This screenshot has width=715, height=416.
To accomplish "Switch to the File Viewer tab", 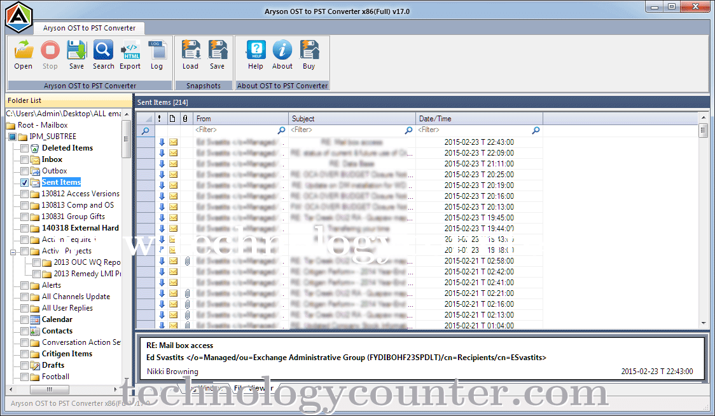I will pyautogui.click(x=254, y=388).
